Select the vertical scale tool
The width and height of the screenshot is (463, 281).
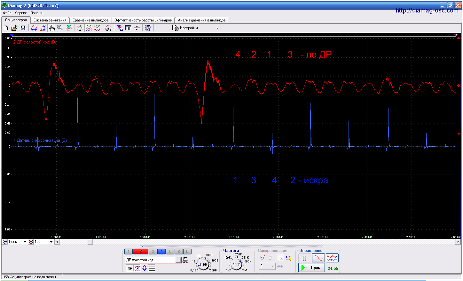tap(43, 28)
